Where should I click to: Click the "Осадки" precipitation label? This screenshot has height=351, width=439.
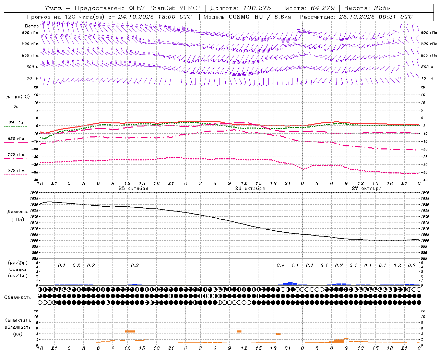(x=18, y=269)
